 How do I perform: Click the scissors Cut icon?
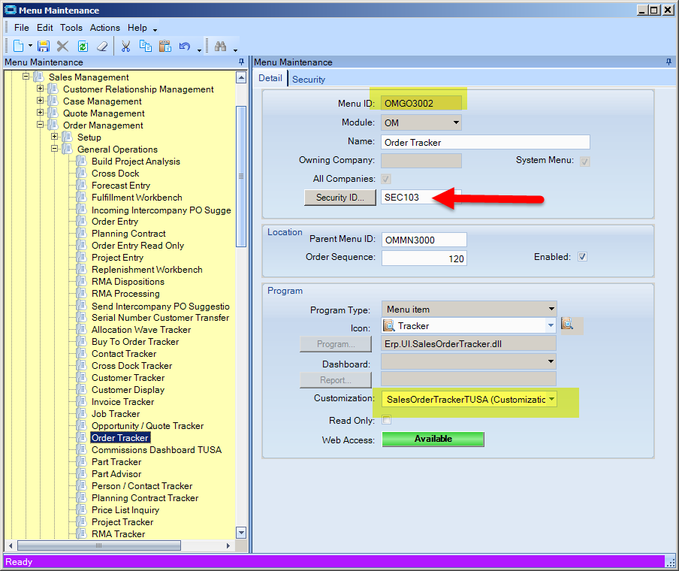pyautogui.click(x=126, y=47)
